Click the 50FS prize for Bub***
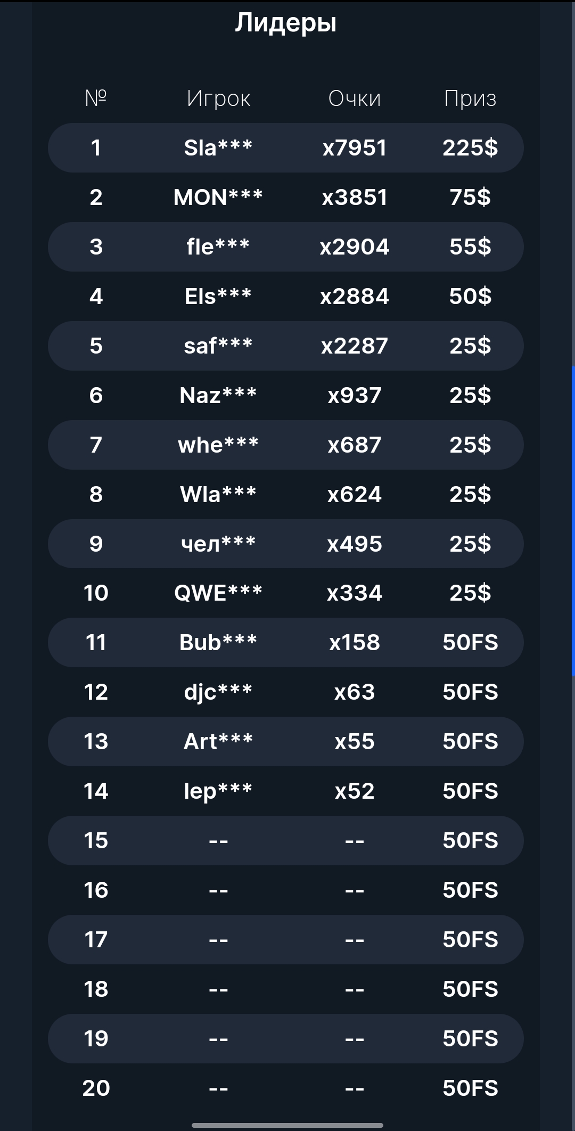This screenshot has height=1131, width=575. (x=470, y=643)
